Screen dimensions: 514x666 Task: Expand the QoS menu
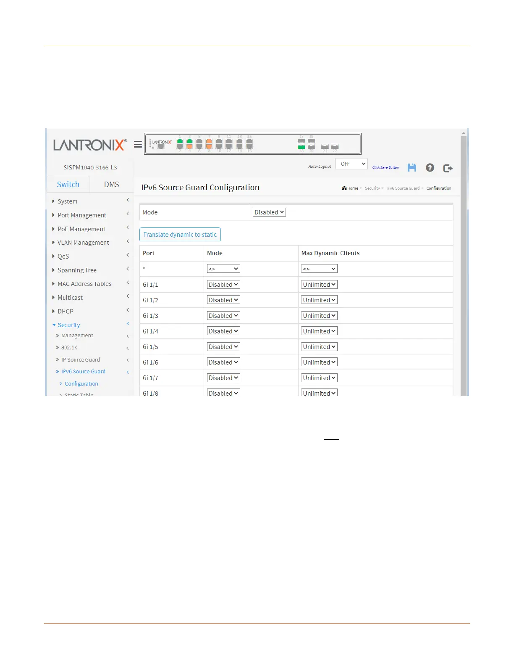click(63, 256)
